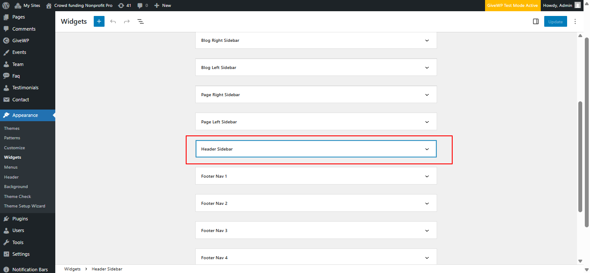Click the WordPress logo icon
590x273 pixels.
(6, 6)
